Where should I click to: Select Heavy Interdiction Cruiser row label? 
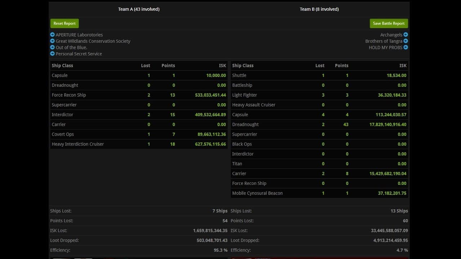pyautogui.click(x=78, y=144)
